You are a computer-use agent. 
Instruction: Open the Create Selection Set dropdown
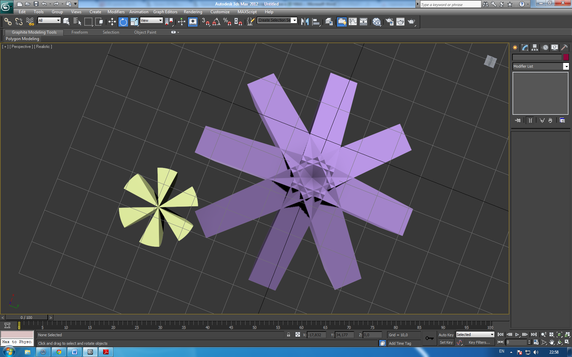[x=277, y=20]
